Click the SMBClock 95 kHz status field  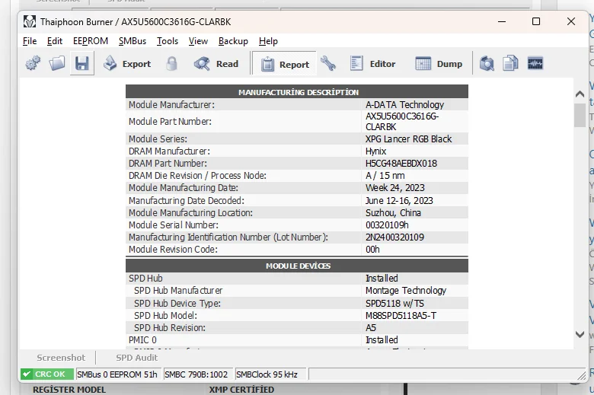(x=270, y=374)
